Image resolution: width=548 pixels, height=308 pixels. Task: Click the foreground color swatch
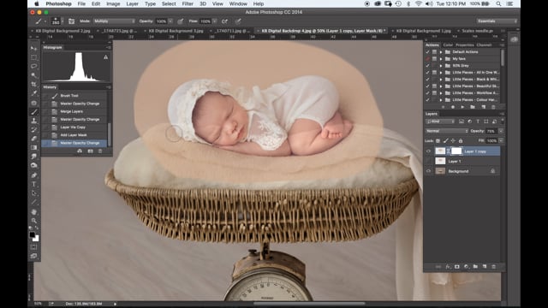33,234
